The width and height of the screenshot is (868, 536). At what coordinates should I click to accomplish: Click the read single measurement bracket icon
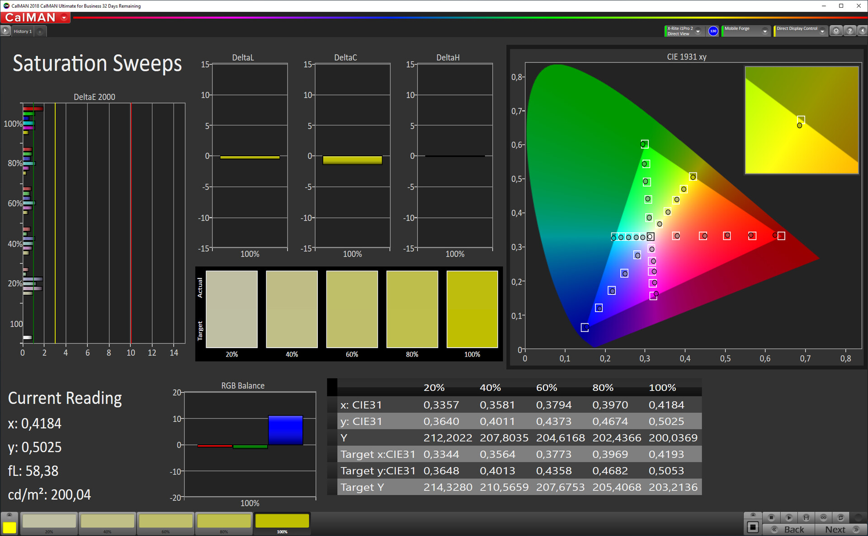(x=806, y=517)
